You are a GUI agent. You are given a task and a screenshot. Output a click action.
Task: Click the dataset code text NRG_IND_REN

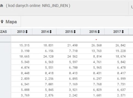[55, 6]
